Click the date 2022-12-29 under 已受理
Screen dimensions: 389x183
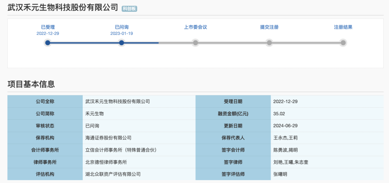pyautogui.click(x=48, y=34)
